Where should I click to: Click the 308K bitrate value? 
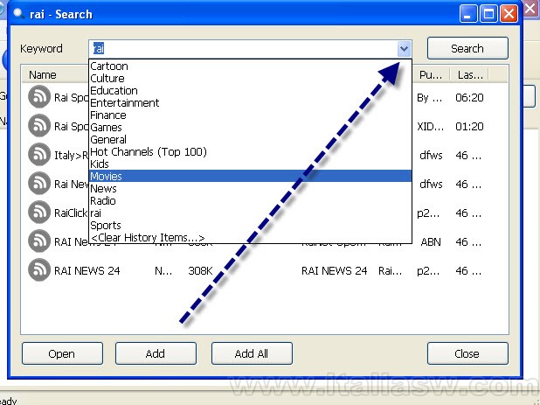point(200,270)
